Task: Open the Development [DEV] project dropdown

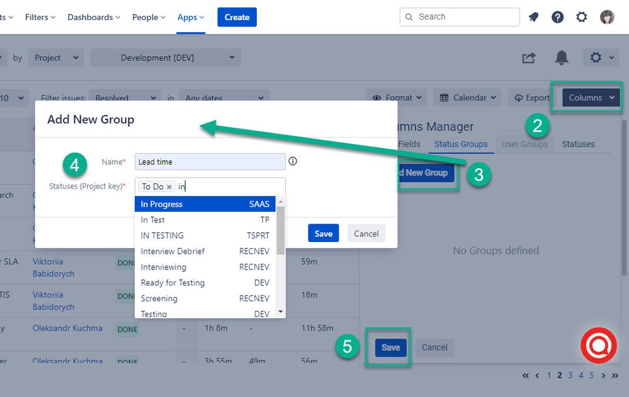Action: click(165, 58)
